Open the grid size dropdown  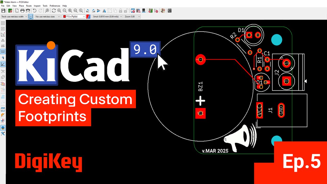[107, 17]
